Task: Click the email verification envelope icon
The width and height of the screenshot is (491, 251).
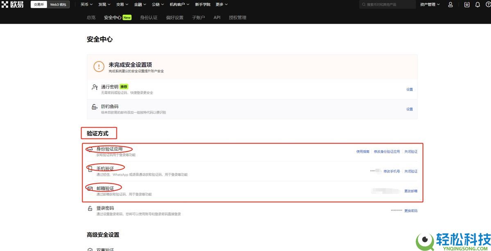Action: tap(90, 188)
